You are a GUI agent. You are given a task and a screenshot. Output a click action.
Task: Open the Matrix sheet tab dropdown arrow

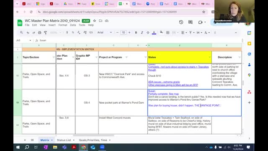coord(52,140)
